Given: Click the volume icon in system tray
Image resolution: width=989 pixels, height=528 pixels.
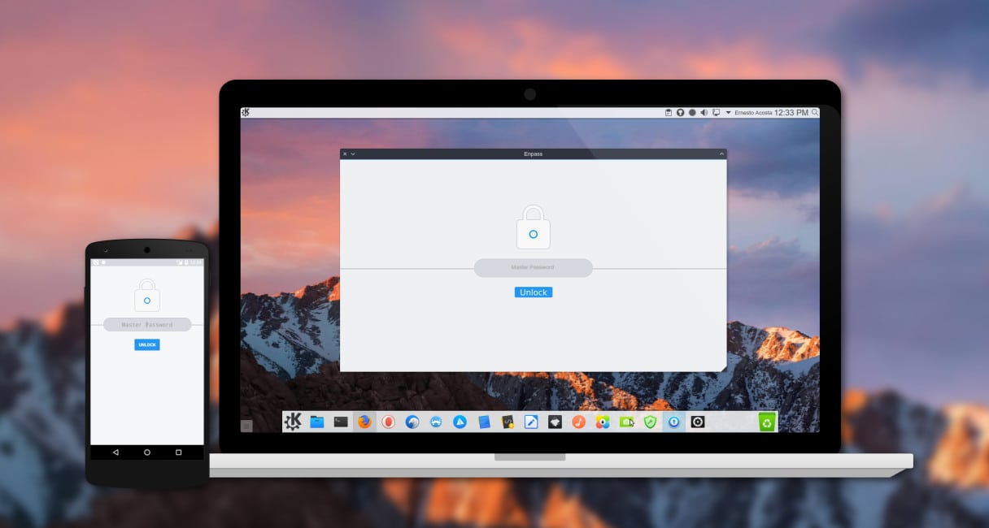Looking at the screenshot, I should pos(704,112).
